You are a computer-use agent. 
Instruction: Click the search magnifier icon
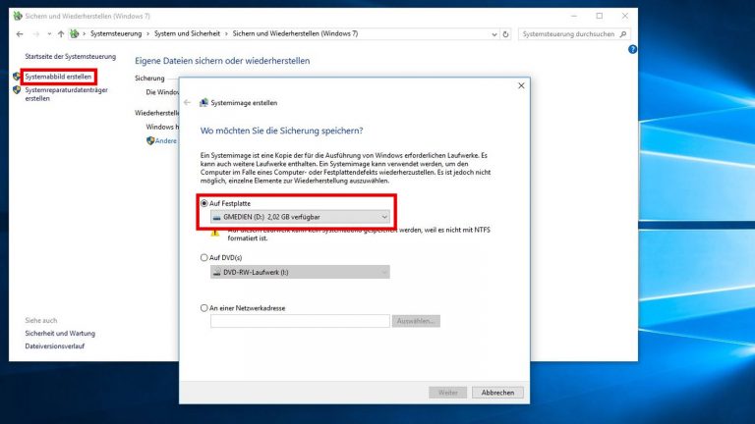point(624,33)
